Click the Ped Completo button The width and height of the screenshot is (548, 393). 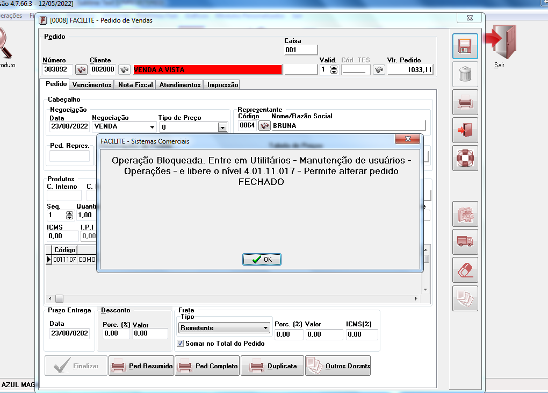(x=207, y=366)
